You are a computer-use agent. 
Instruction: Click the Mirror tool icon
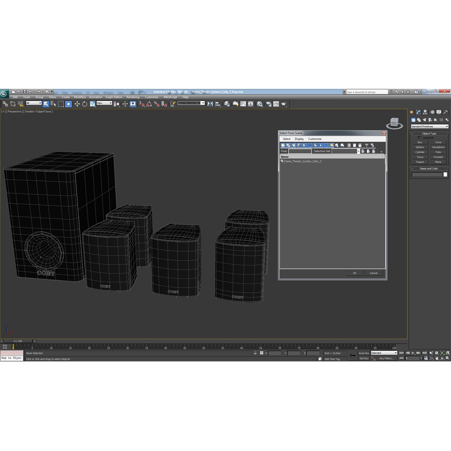pyautogui.click(x=210, y=104)
